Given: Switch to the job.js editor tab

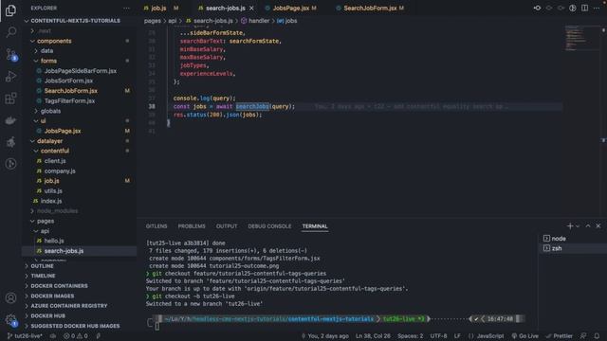Looking at the screenshot, I should coord(158,9).
